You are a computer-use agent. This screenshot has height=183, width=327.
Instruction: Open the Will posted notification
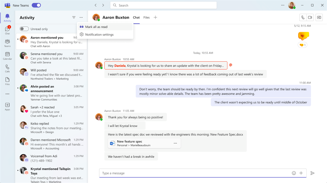click(x=51, y=74)
